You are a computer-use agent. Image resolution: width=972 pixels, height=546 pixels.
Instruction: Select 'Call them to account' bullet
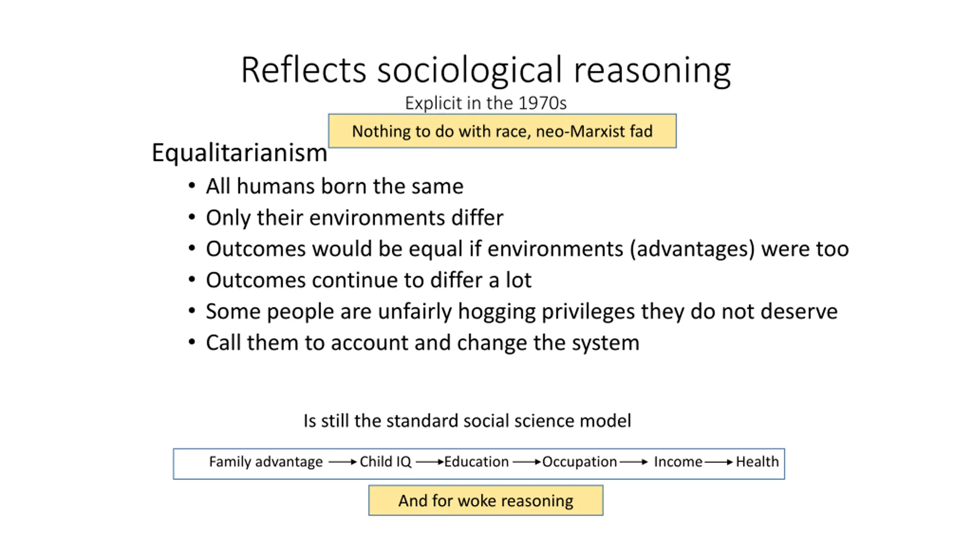pyautogui.click(x=423, y=343)
